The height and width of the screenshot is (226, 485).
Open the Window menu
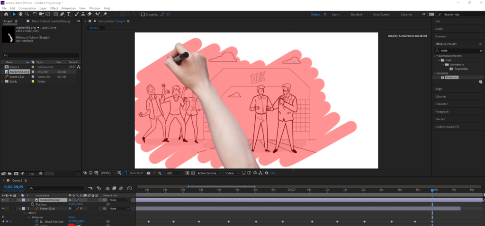click(95, 8)
